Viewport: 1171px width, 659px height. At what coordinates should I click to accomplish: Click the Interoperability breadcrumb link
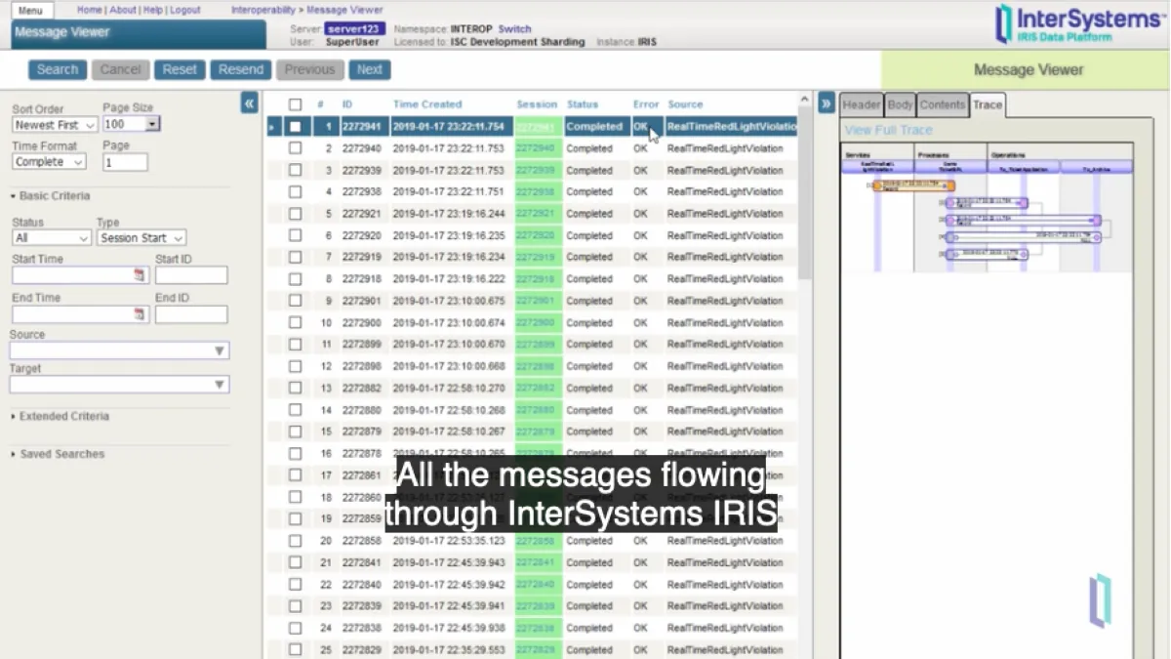pos(264,10)
